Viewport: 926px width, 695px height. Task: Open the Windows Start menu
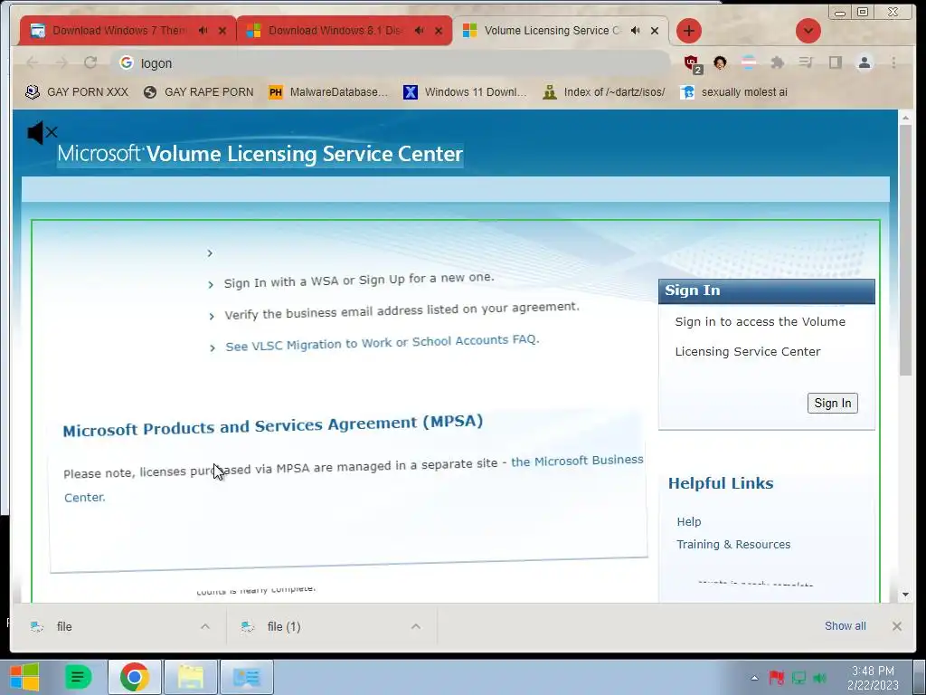pos(24,677)
